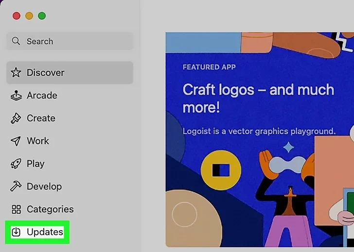Click the Work paper plane icon
The image size is (354, 252).
coord(16,141)
